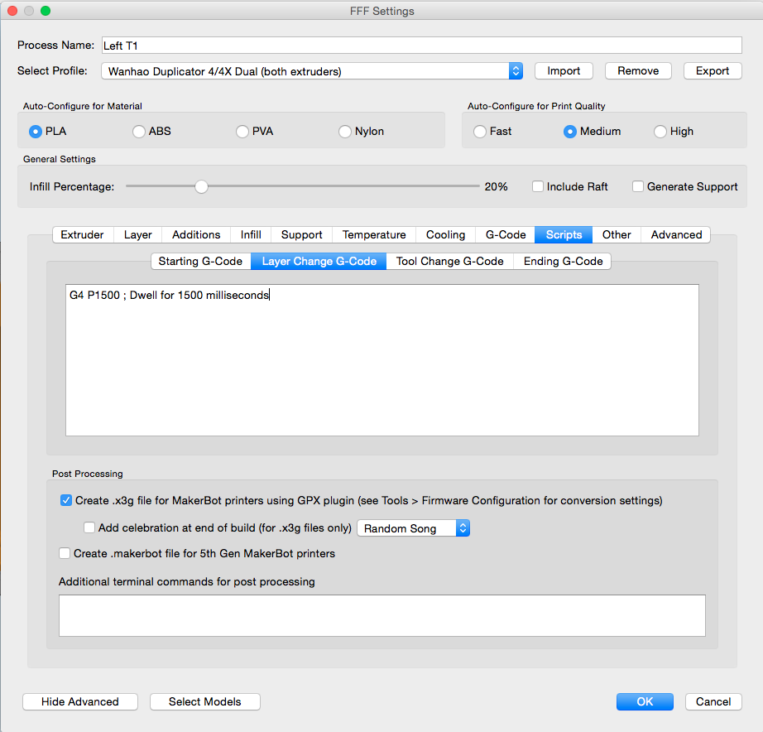
Task: Open the Cooling tab
Action: [x=446, y=234]
